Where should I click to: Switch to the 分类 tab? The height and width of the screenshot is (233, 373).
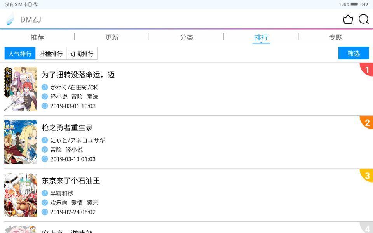pyautogui.click(x=186, y=37)
